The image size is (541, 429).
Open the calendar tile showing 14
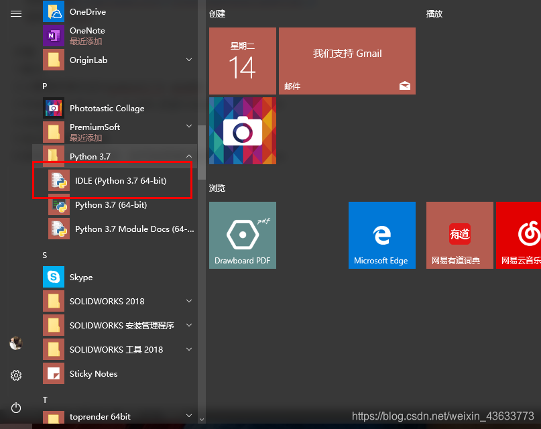point(243,61)
